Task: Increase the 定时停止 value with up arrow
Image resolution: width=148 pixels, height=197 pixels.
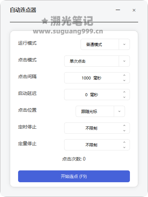Action: pyautogui.click(x=124, y=125)
